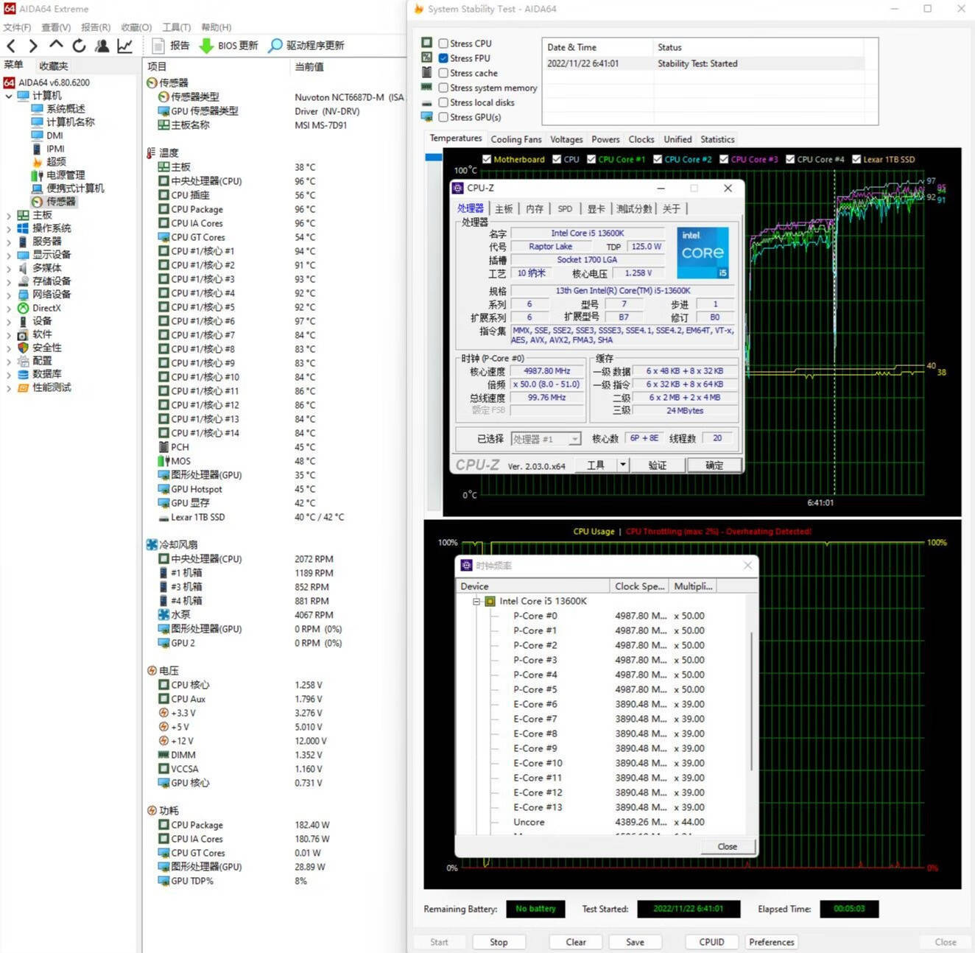Click the Stop button in stability test
975x953 pixels.
click(x=499, y=942)
